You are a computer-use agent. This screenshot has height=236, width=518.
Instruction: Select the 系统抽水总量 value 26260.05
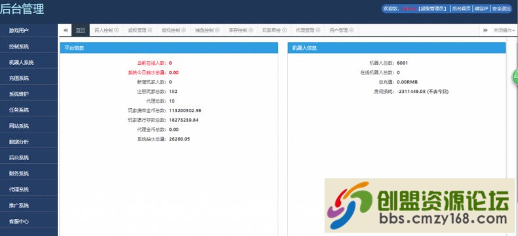coord(180,139)
